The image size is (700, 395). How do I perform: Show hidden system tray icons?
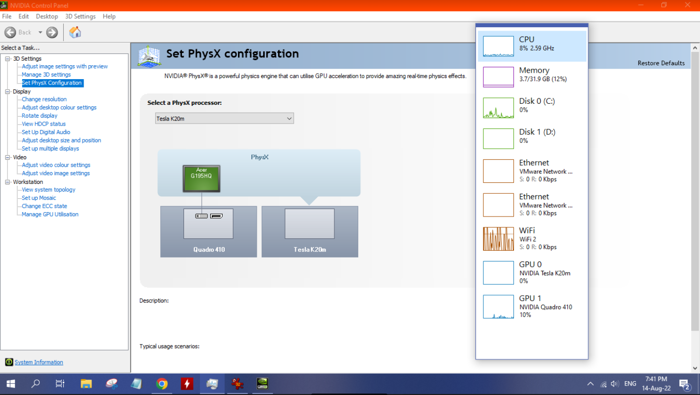click(x=590, y=384)
